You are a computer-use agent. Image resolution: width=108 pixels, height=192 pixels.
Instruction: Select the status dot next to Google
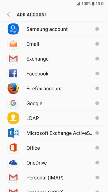(97, 103)
